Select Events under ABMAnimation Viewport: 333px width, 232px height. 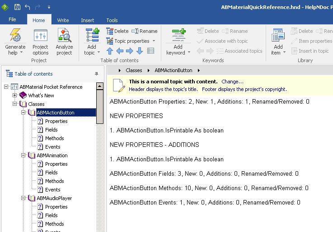(53, 190)
